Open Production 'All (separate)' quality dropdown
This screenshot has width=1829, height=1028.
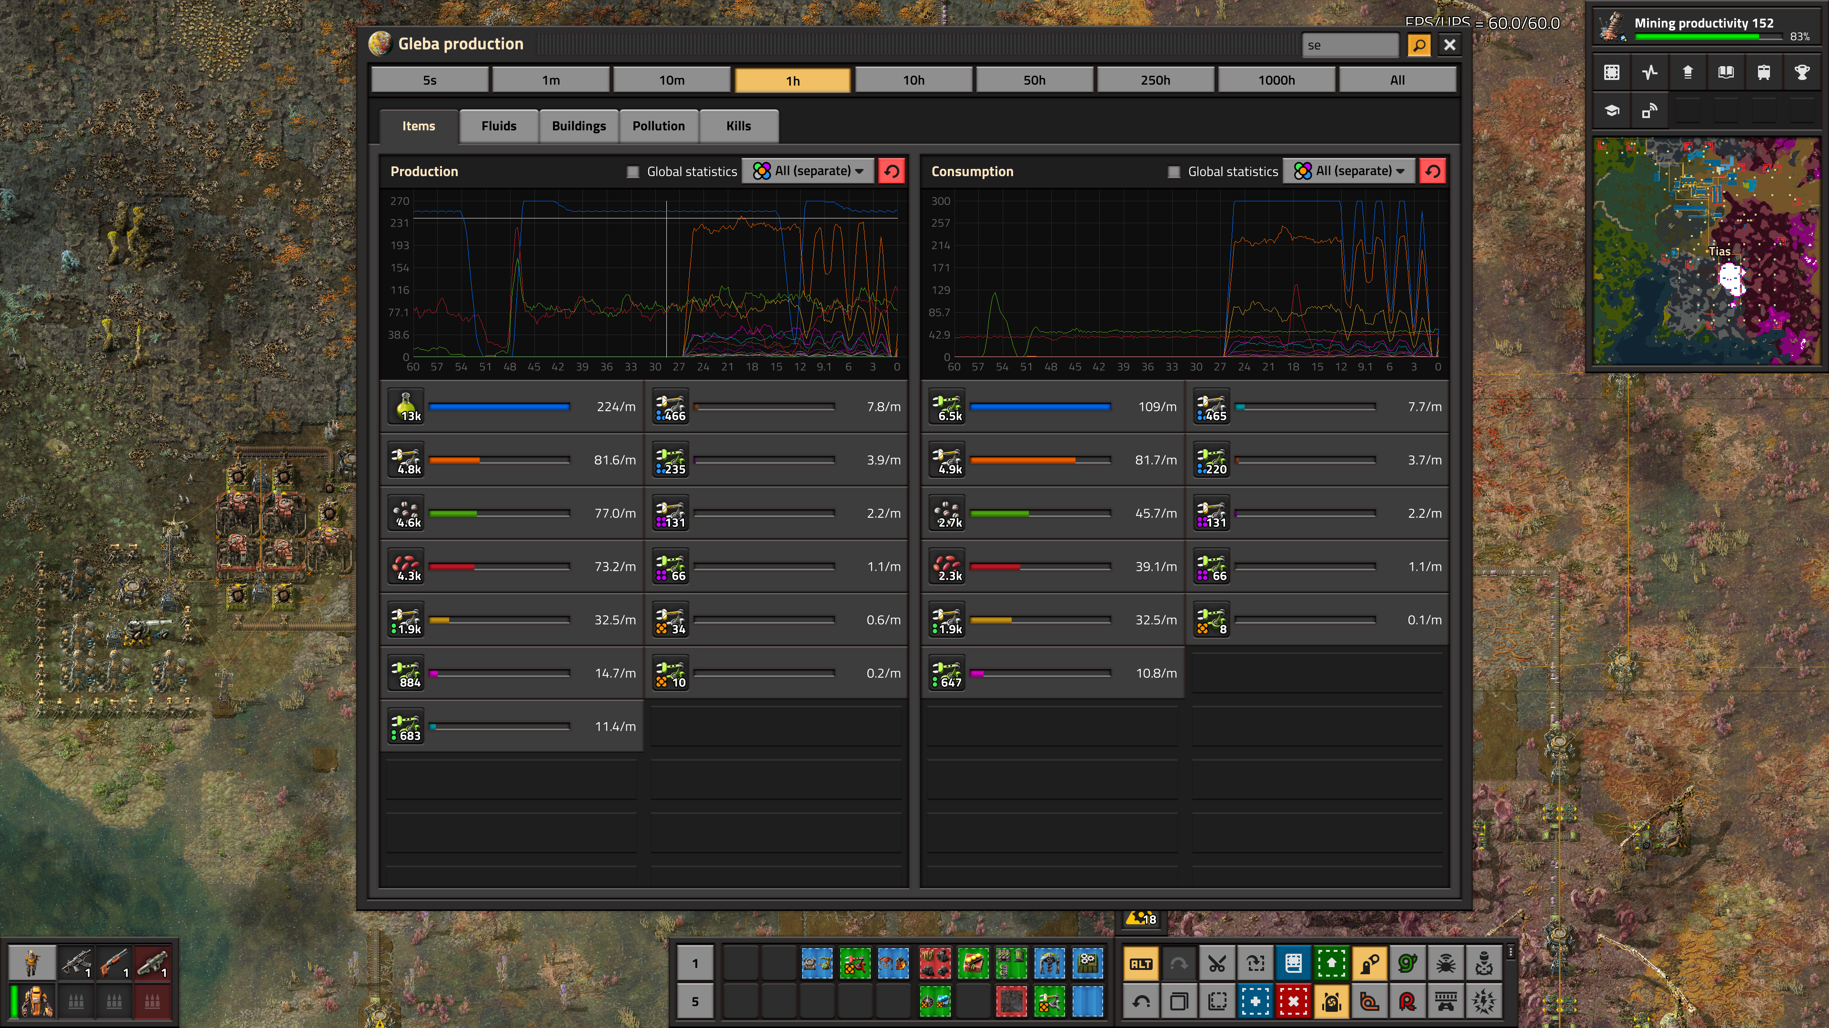click(x=808, y=171)
